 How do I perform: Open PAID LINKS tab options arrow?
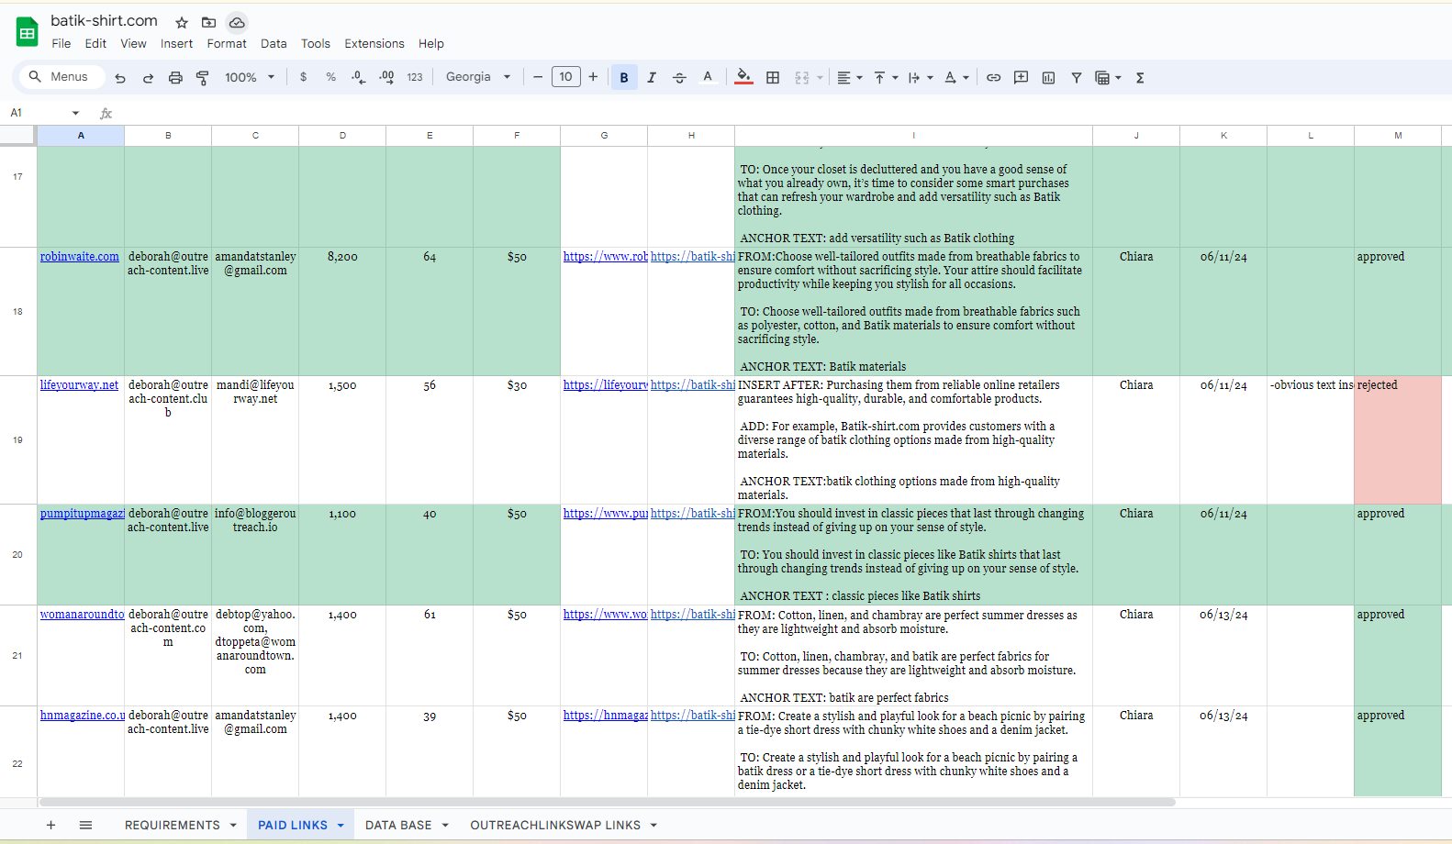pos(341,825)
